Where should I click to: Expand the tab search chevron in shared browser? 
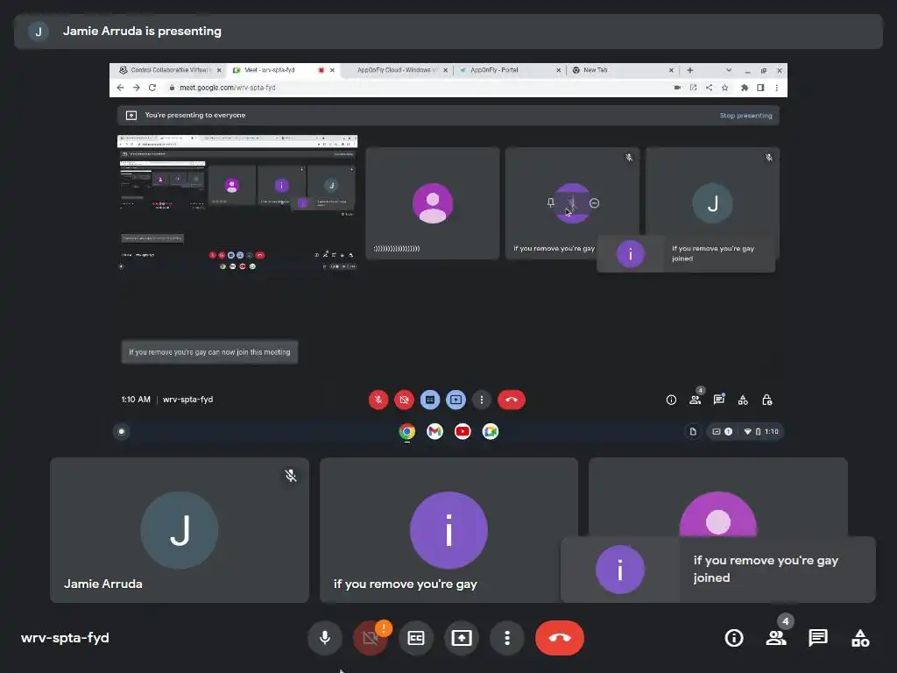click(728, 70)
